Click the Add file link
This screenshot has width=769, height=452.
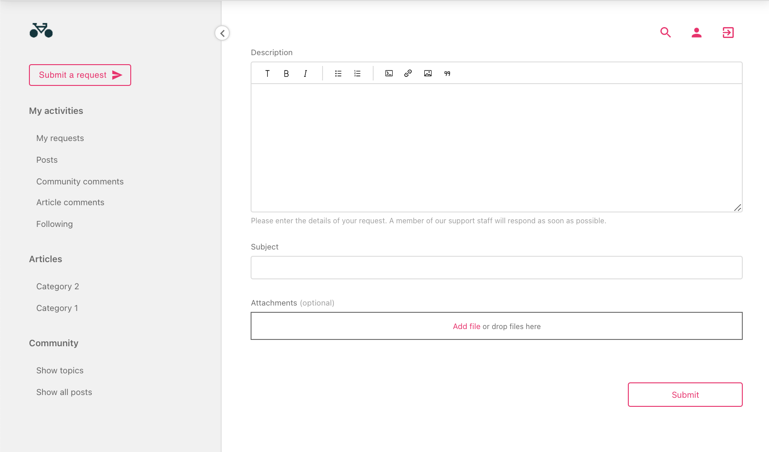(x=466, y=326)
